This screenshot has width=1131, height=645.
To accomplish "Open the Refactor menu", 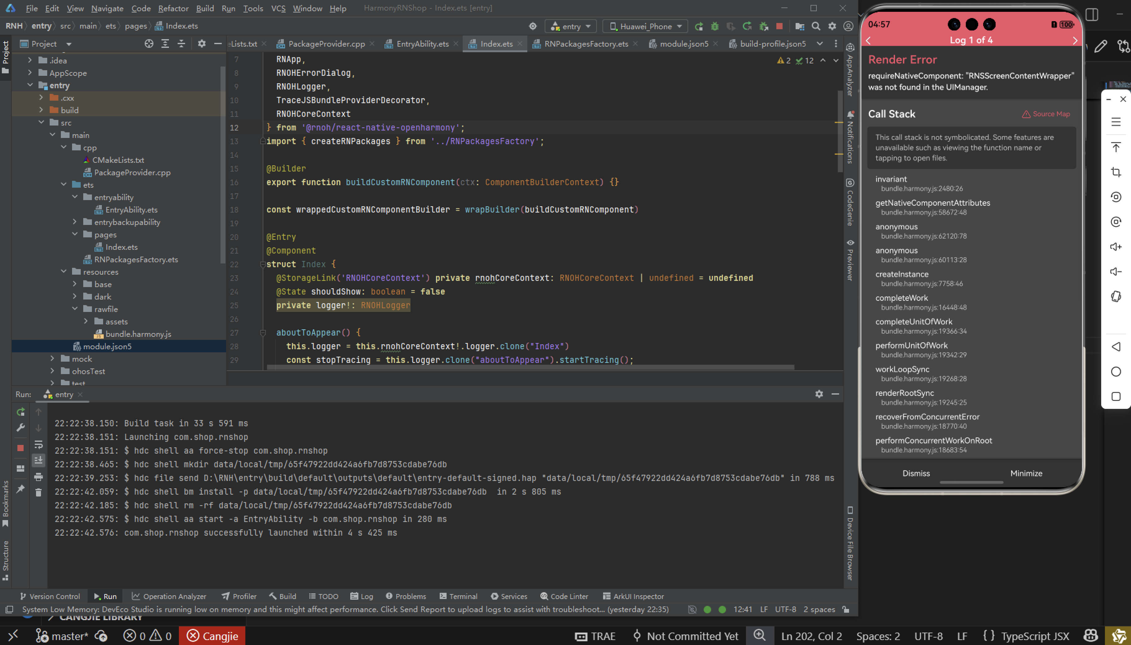I will 173,8.
